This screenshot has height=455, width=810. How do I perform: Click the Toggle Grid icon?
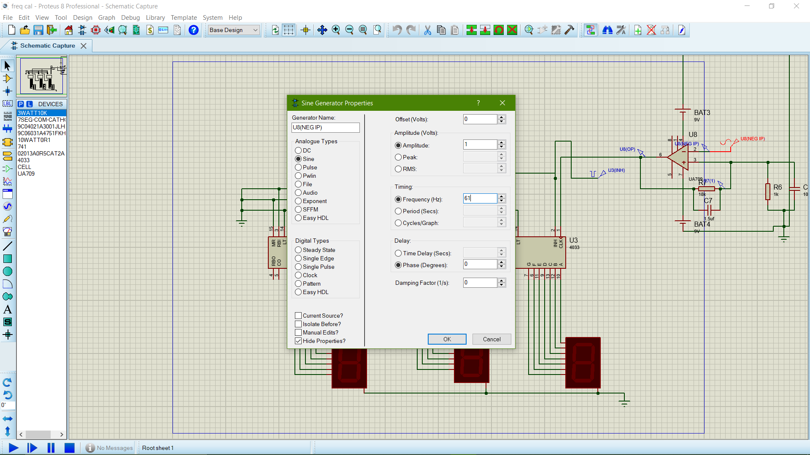pos(289,30)
